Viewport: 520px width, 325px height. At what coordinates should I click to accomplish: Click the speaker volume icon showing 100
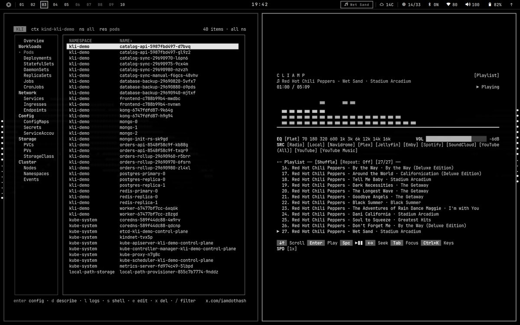point(468,4)
